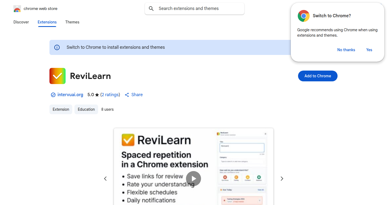Click the info icon in the blue banner
The height and width of the screenshot is (205, 387).
pos(57,47)
